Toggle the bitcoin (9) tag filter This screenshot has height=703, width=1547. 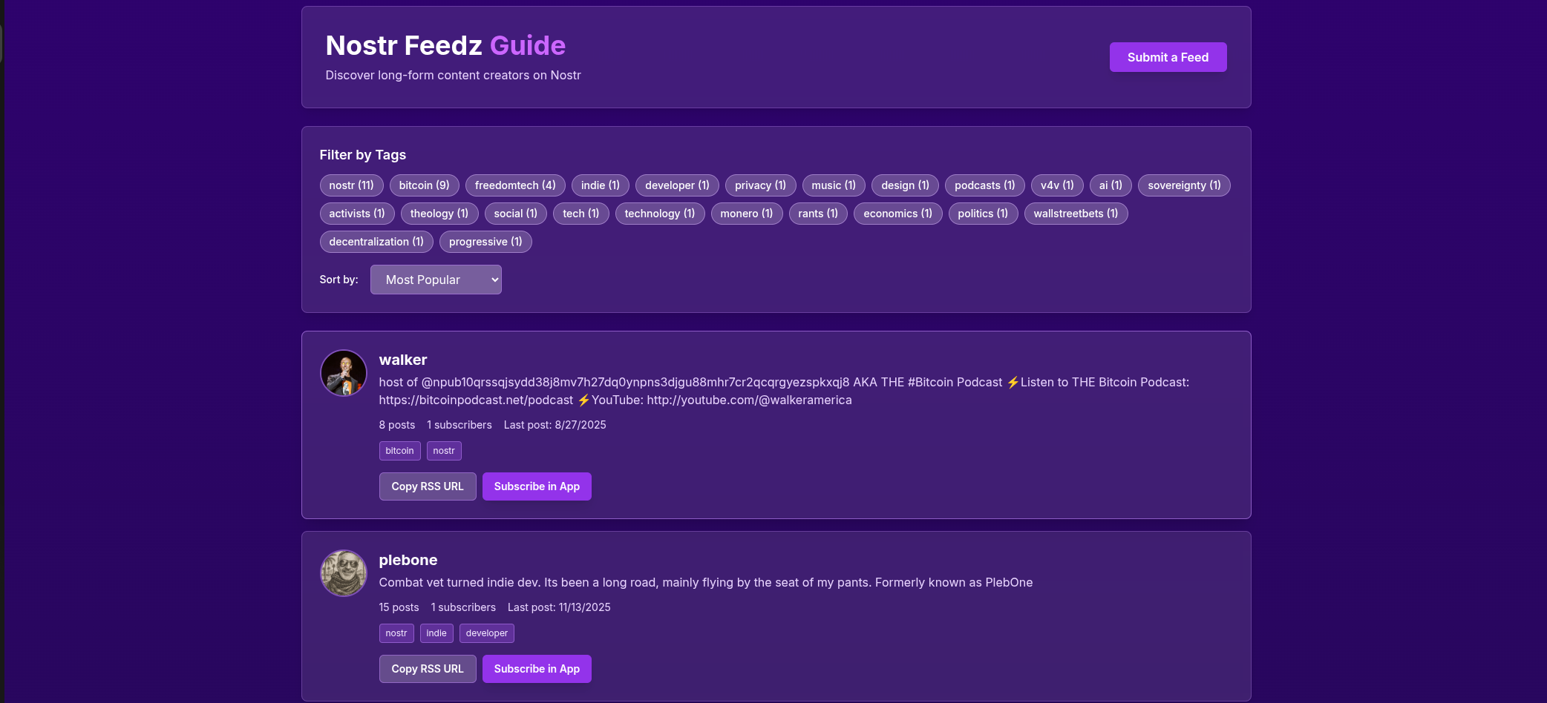coord(424,185)
